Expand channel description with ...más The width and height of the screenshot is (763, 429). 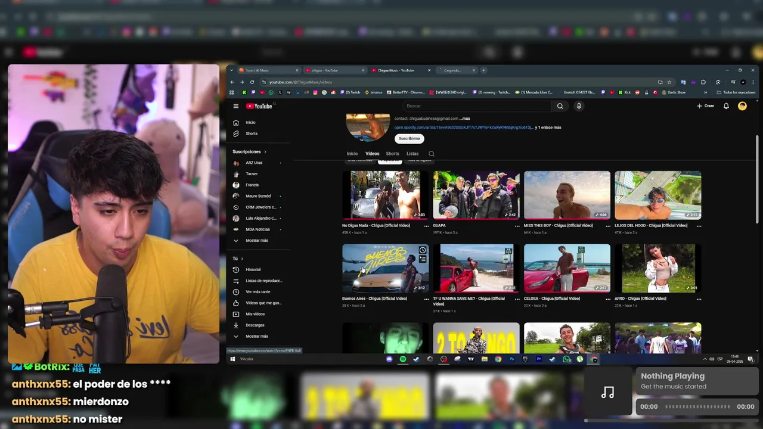465,119
